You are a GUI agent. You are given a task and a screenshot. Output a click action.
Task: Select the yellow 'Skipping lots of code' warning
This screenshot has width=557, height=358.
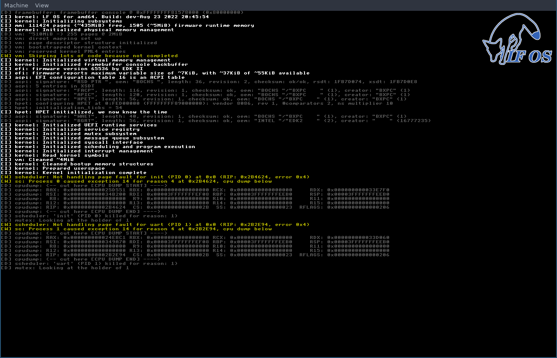click(x=95, y=56)
